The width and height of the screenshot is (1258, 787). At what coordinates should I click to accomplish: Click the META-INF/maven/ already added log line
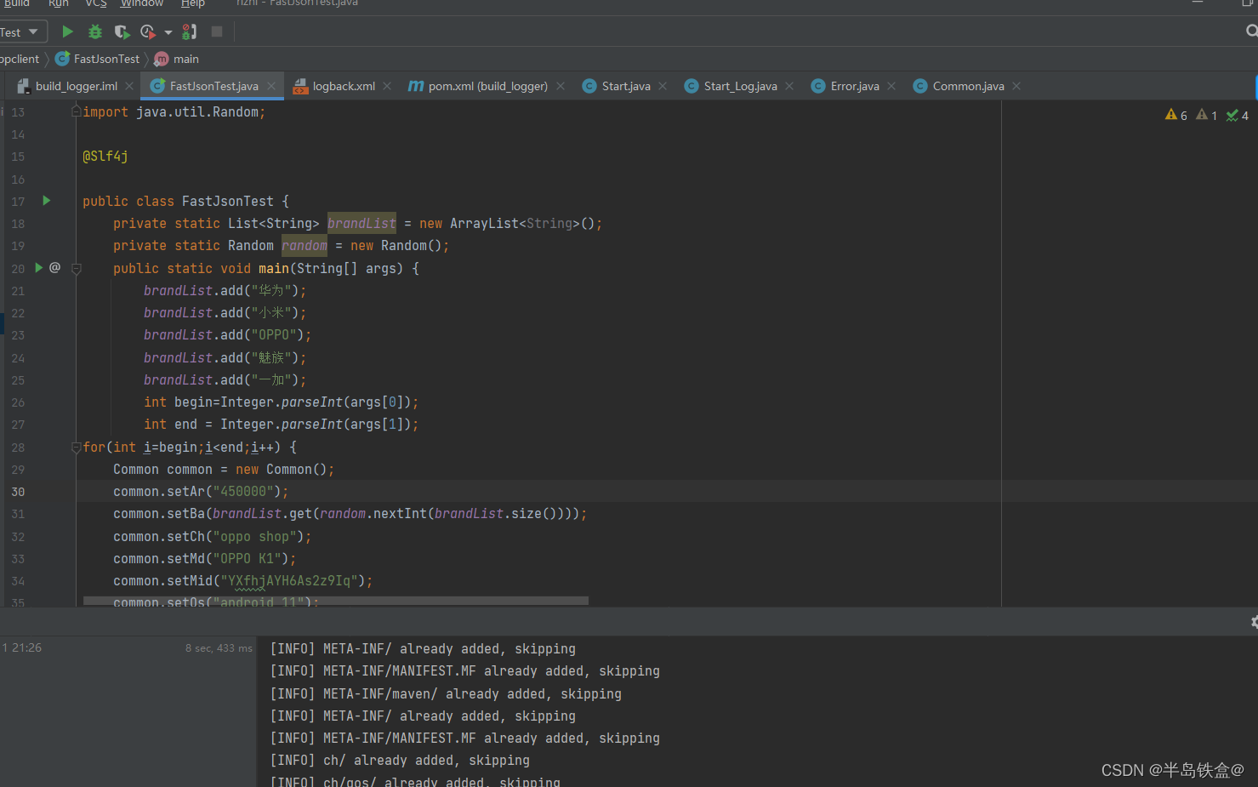(x=446, y=694)
